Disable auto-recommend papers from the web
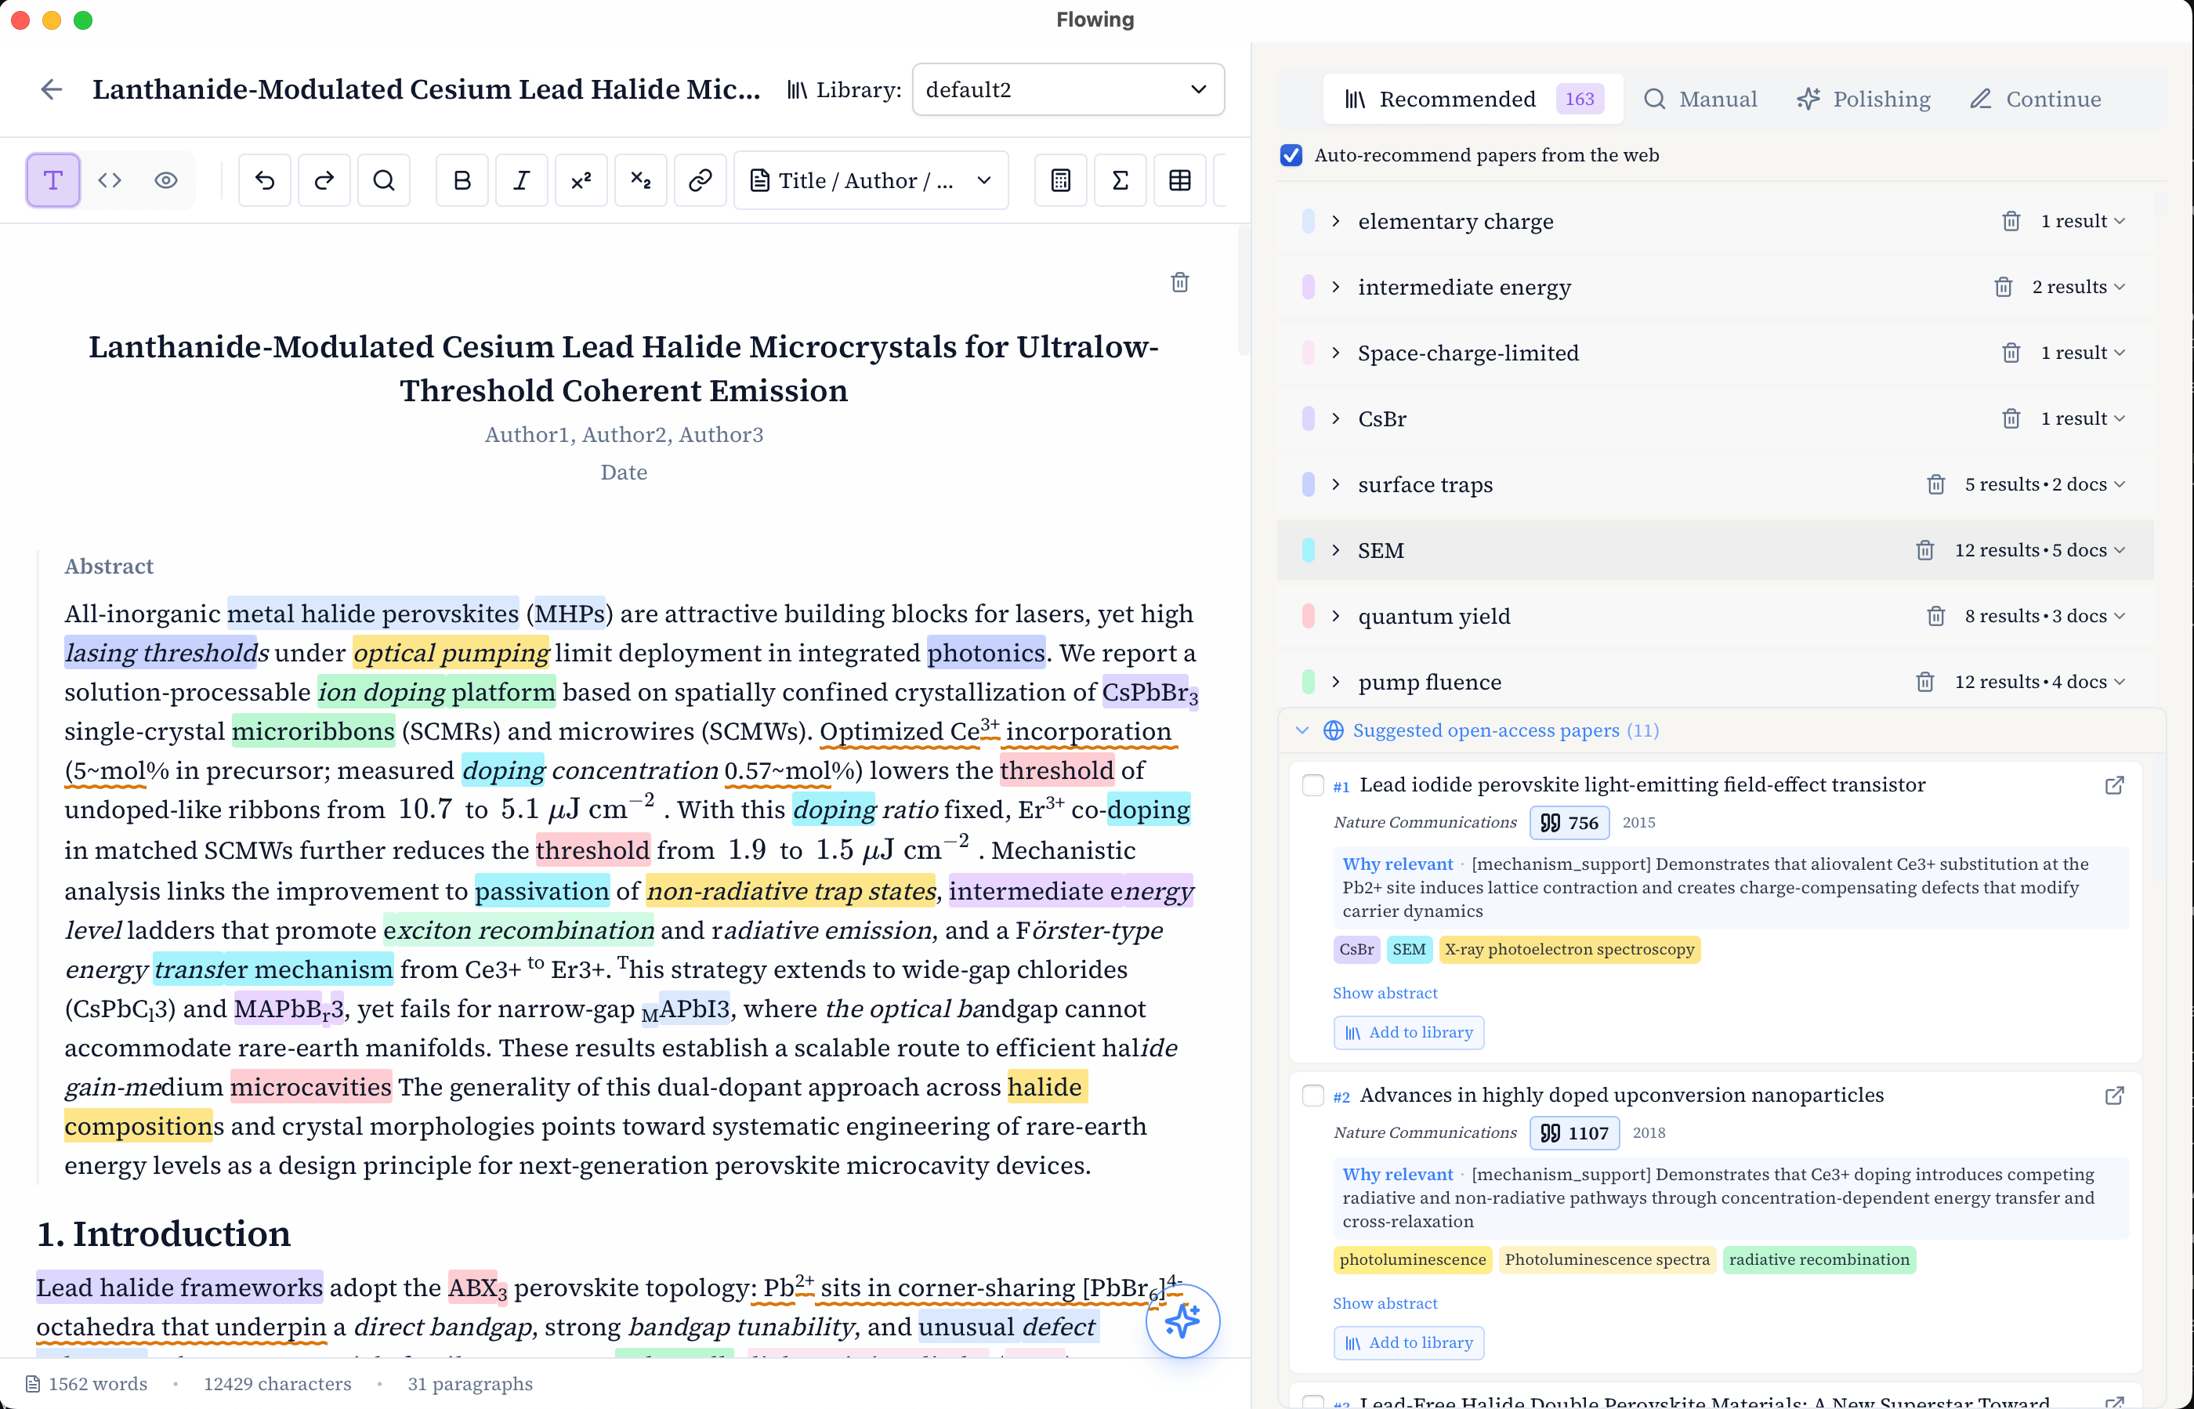 pos(1291,154)
